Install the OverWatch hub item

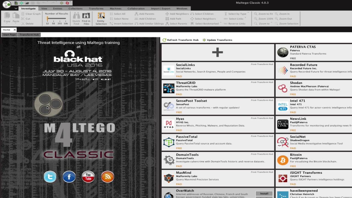click(x=264, y=194)
